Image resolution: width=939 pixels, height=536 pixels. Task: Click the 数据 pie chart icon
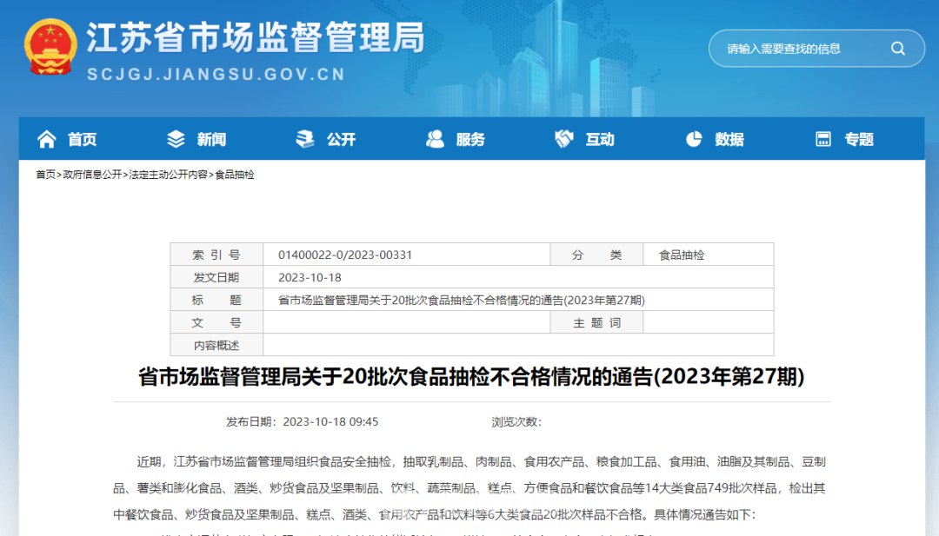(694, 139)
